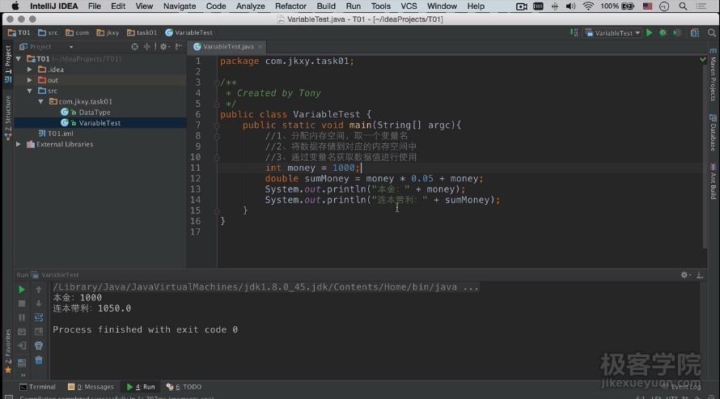720x399 pixels.
Task: Rerun VariableTest in the Run panel
Action: pos(22,290)
